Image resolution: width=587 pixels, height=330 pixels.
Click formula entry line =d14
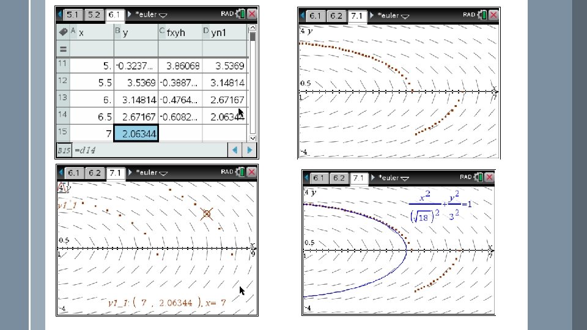[x=150, y=150]
